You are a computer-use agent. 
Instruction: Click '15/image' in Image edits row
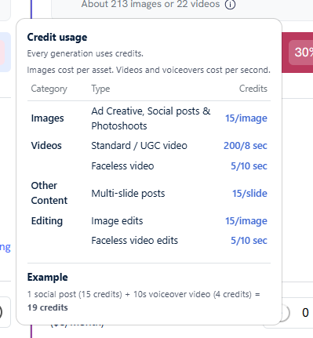point(246,221)
